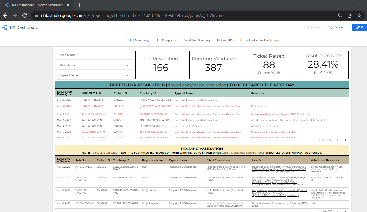Click the Data Studio logo icon
This screenshot has width=367, height=212.
[4, 27]
